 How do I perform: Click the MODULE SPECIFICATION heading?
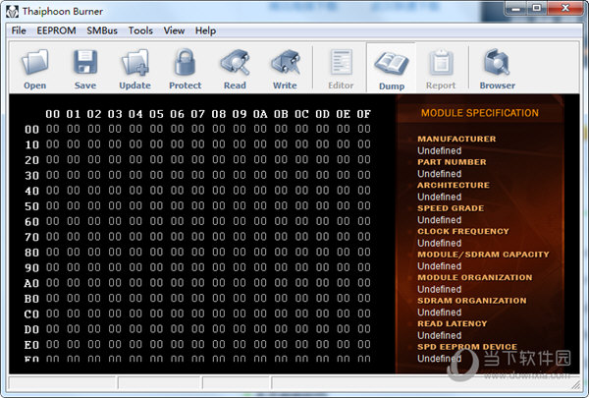pos(480,113)
